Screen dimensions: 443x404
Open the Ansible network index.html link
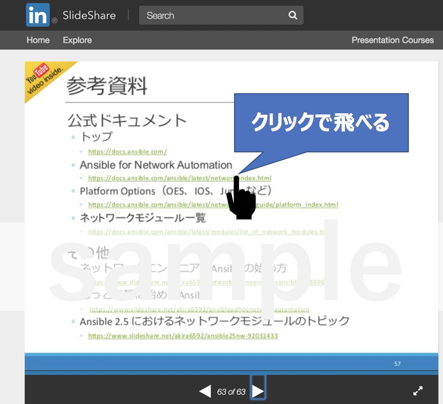(180, 178)
